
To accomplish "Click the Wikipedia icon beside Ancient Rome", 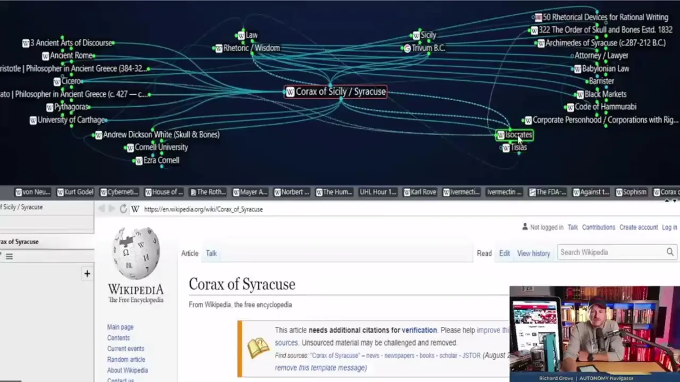I will pos(46,56).
